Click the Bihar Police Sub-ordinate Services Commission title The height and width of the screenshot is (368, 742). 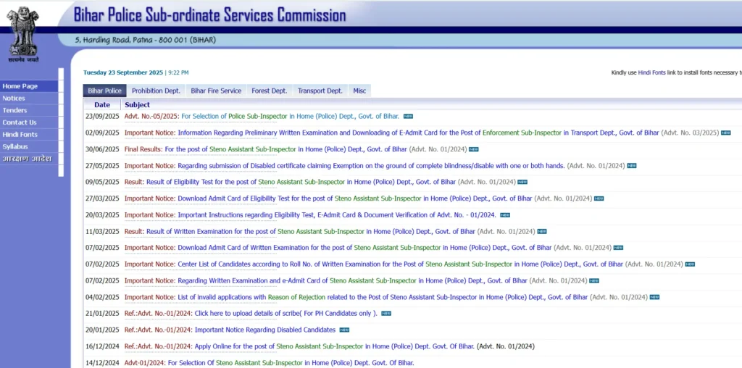coord(209,15)
